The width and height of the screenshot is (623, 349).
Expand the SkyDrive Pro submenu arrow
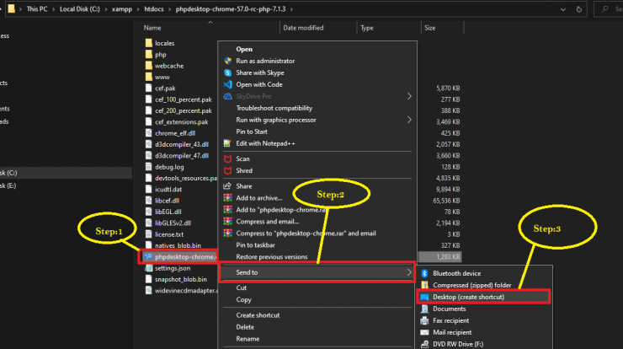tap(409, 96)
